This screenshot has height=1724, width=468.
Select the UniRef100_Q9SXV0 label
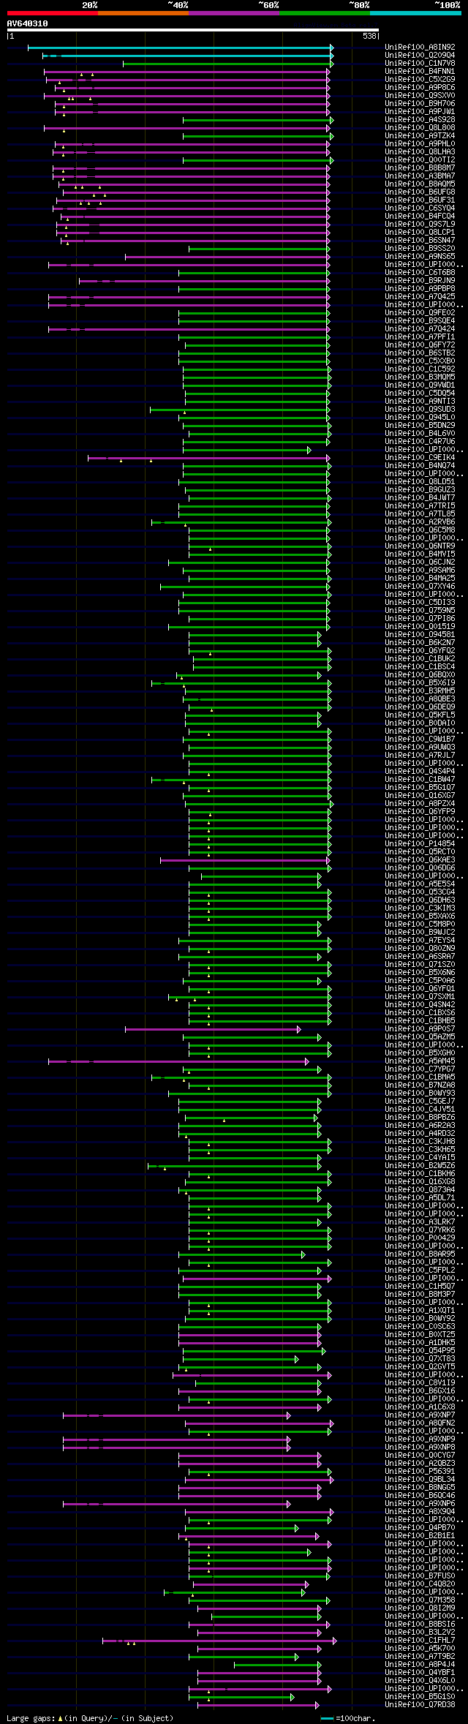[420, 96]
